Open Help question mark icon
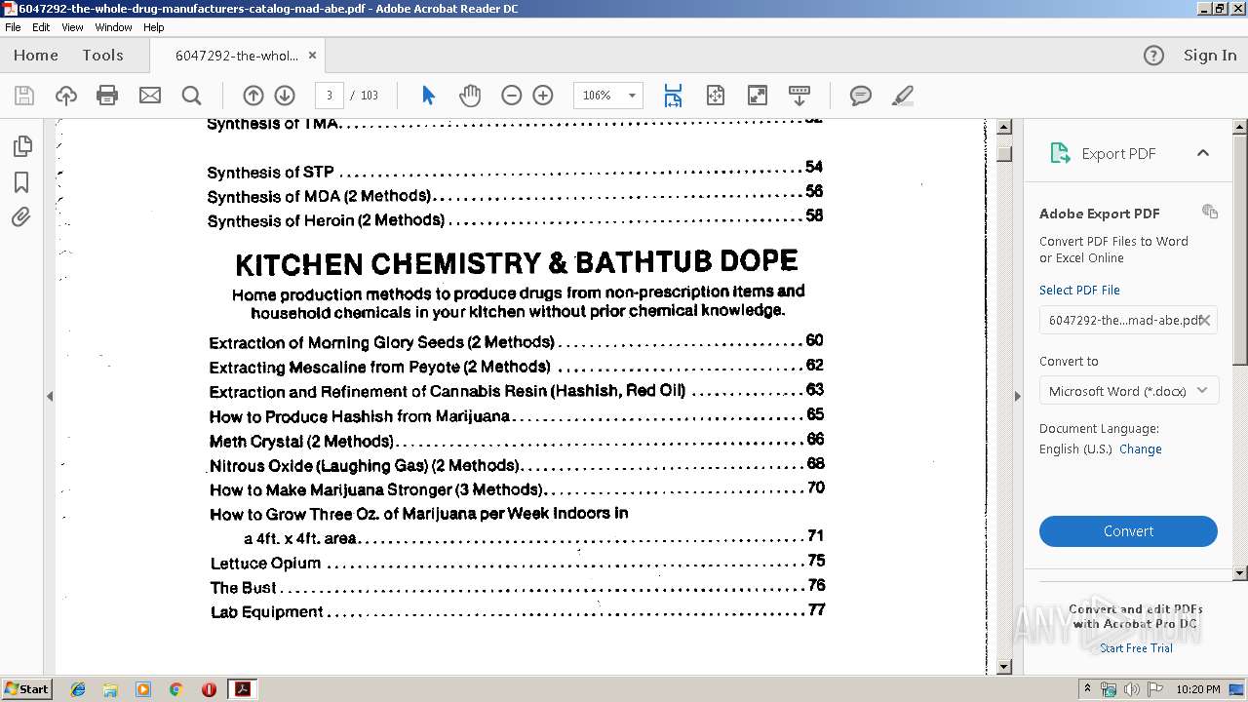This screenshot has height=702, width=1248. [x=1153, y=56]
